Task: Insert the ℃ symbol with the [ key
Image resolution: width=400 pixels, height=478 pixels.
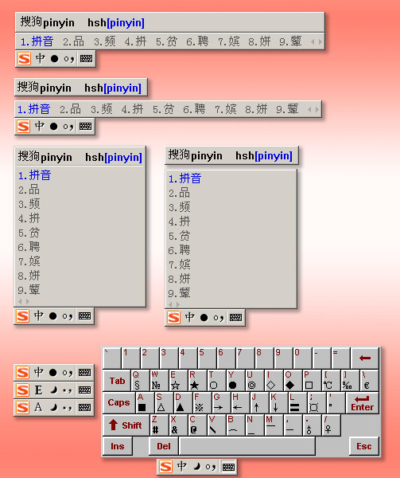Action: coord(331,381)
